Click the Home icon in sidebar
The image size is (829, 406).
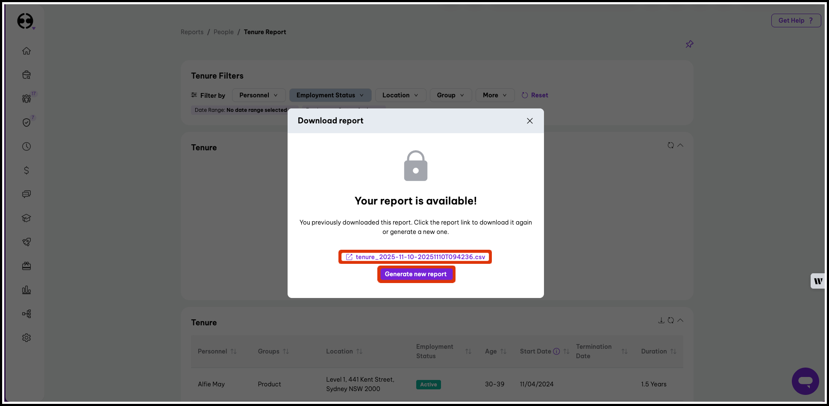(26, 51)
